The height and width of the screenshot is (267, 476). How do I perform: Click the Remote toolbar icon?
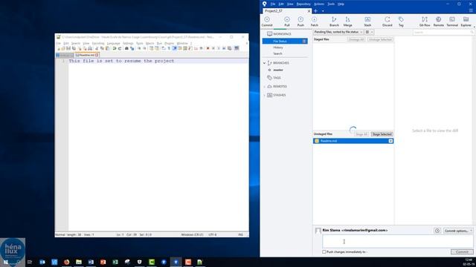(438, 22)
